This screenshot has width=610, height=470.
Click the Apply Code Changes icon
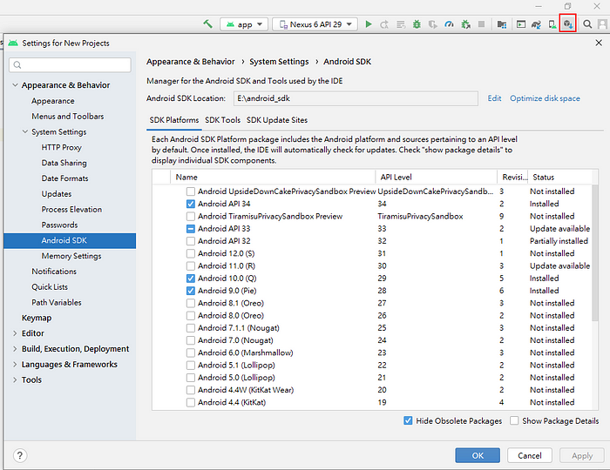click(x=401, y=24)
